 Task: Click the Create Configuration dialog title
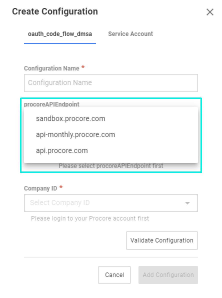55,11
